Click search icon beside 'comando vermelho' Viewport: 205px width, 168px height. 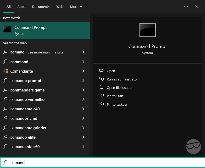5,99
